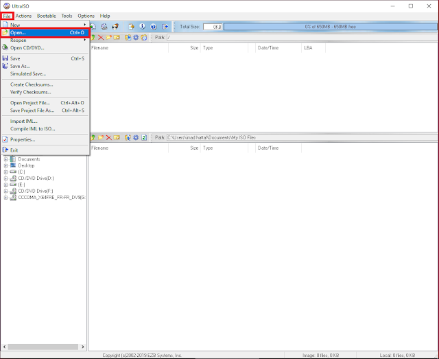Click the tree panel horizontal scrollbar thumb
Viewport: 439px width, 359px height.
pos(43,347)
